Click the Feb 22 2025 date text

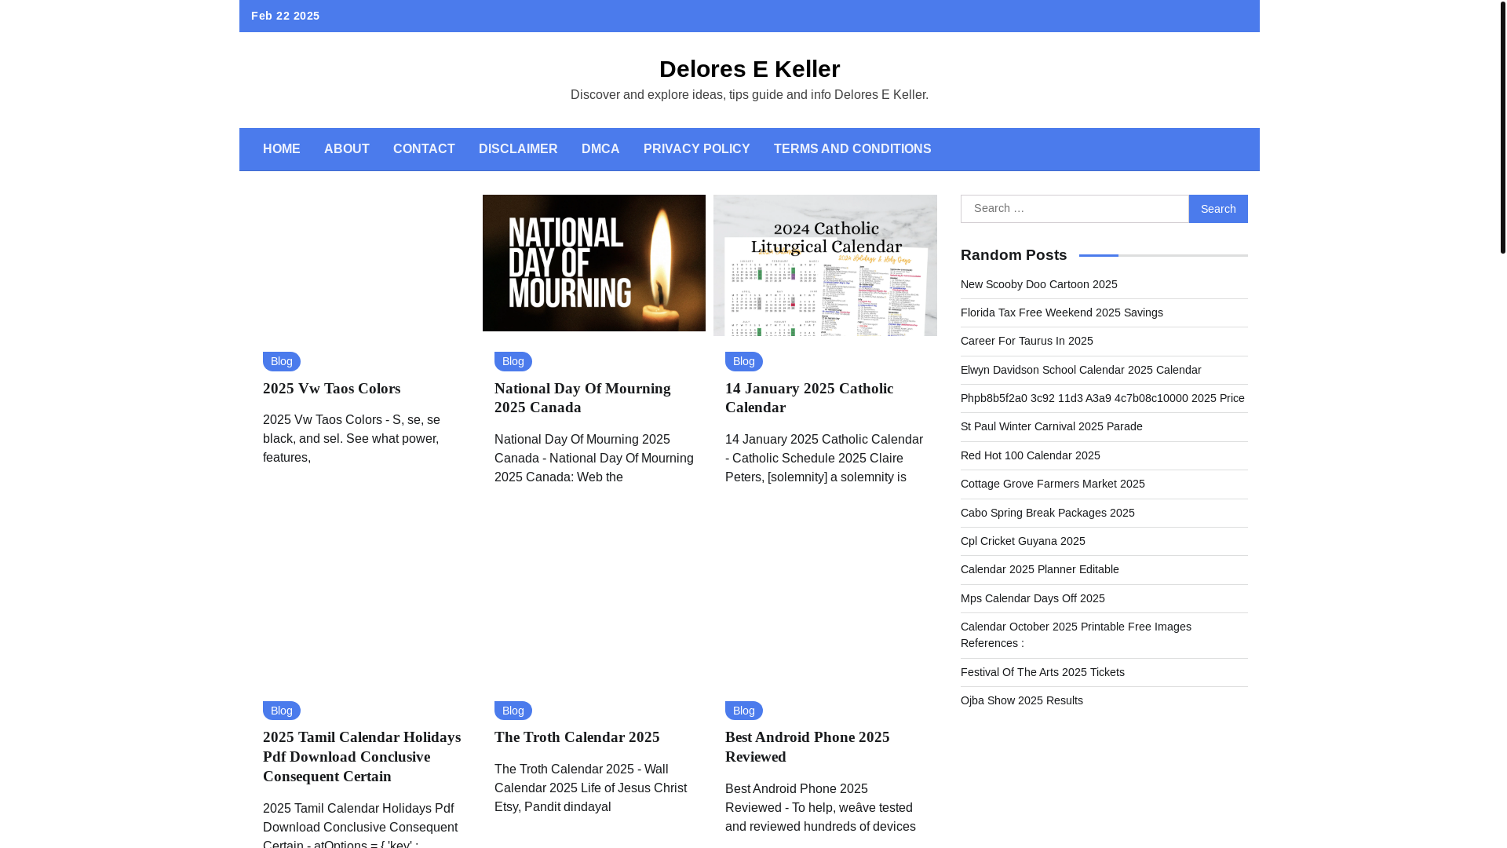[x=285, y=16]
